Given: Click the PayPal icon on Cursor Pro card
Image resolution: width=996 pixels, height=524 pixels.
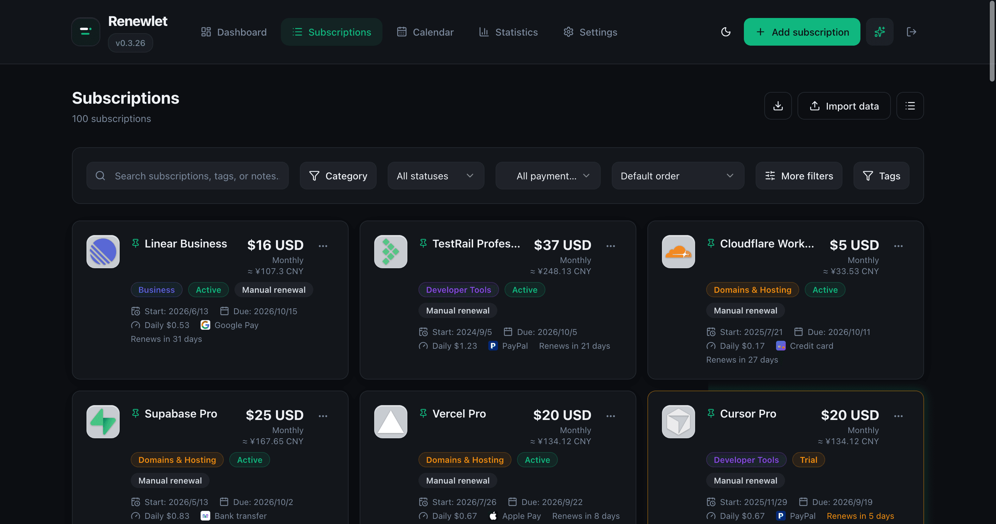Looking at the screenshot, I should [781, 516].
